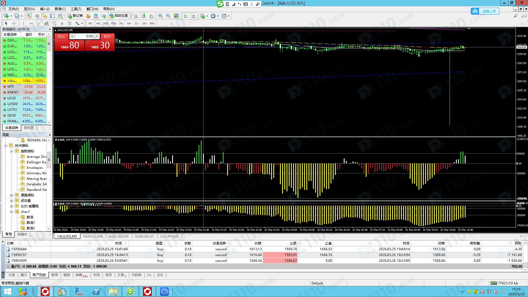Open the 插入(I) menu

(x=45, y=9)
